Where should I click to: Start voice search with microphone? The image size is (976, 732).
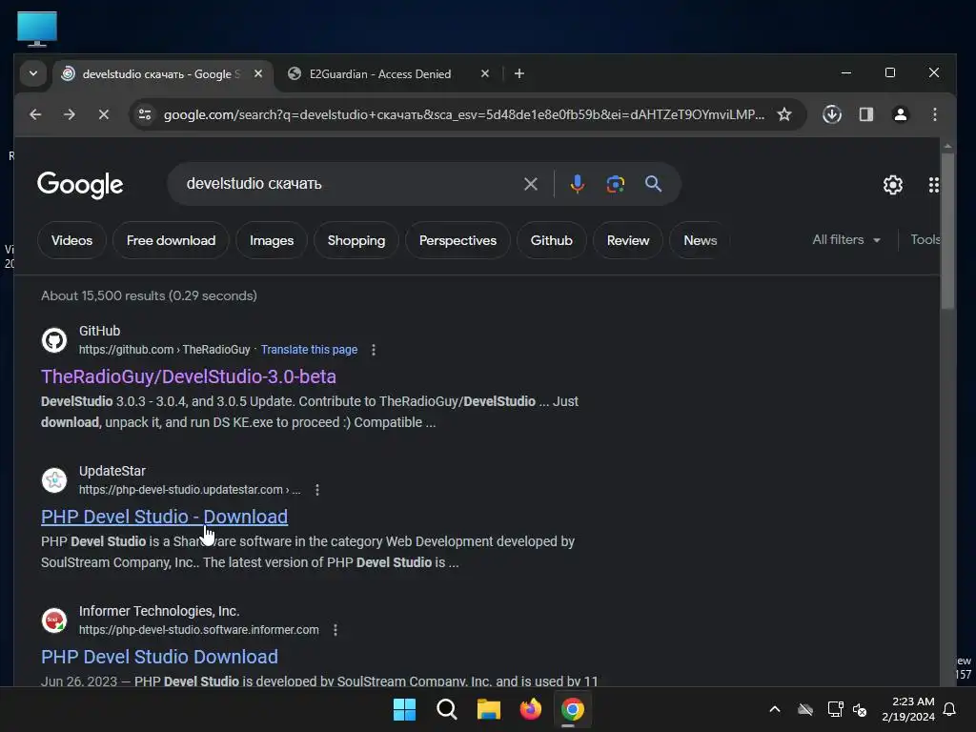pyautogui.click(x=577, y=184)
